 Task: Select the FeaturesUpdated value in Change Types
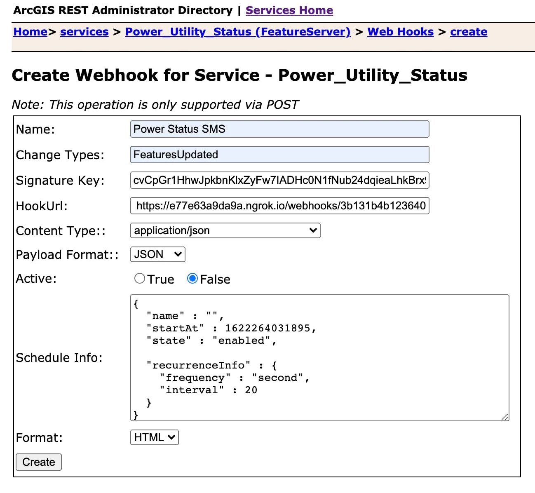point(175,155)
